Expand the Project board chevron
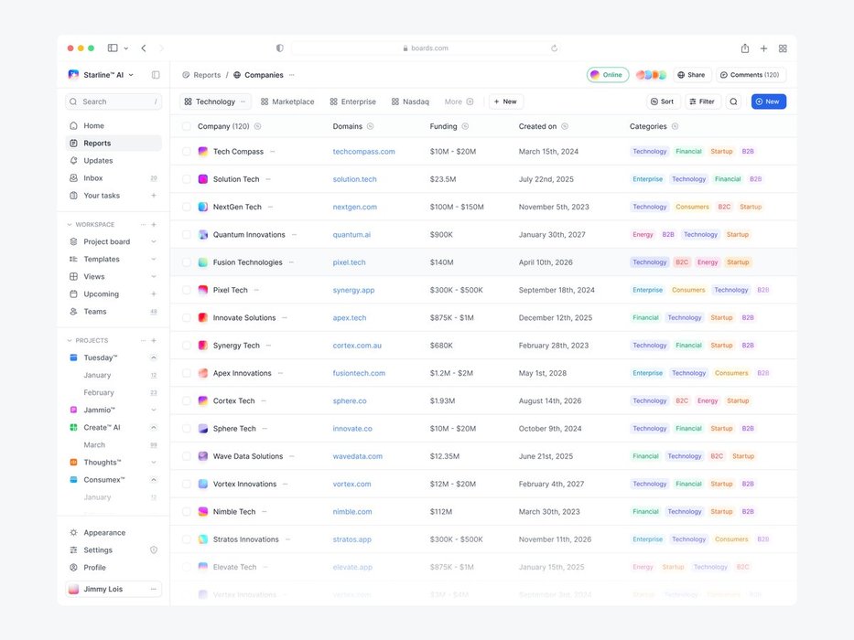Viewport: 854px width, 640px height. [153, 242]
